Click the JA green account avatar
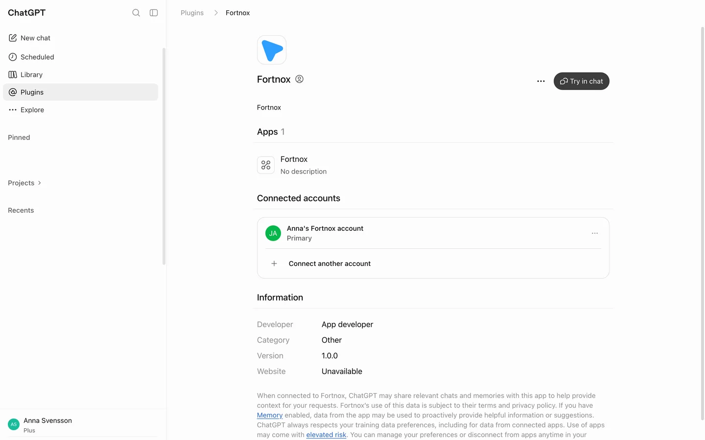The height and width of the screenshot is (440, 705). click(273, 233)
